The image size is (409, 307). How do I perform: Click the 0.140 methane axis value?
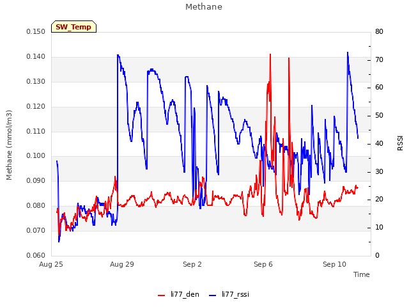(36, 57)
